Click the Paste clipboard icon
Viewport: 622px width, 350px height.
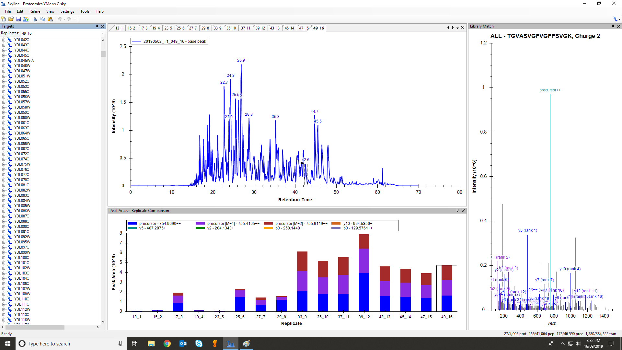pos(50,19)
